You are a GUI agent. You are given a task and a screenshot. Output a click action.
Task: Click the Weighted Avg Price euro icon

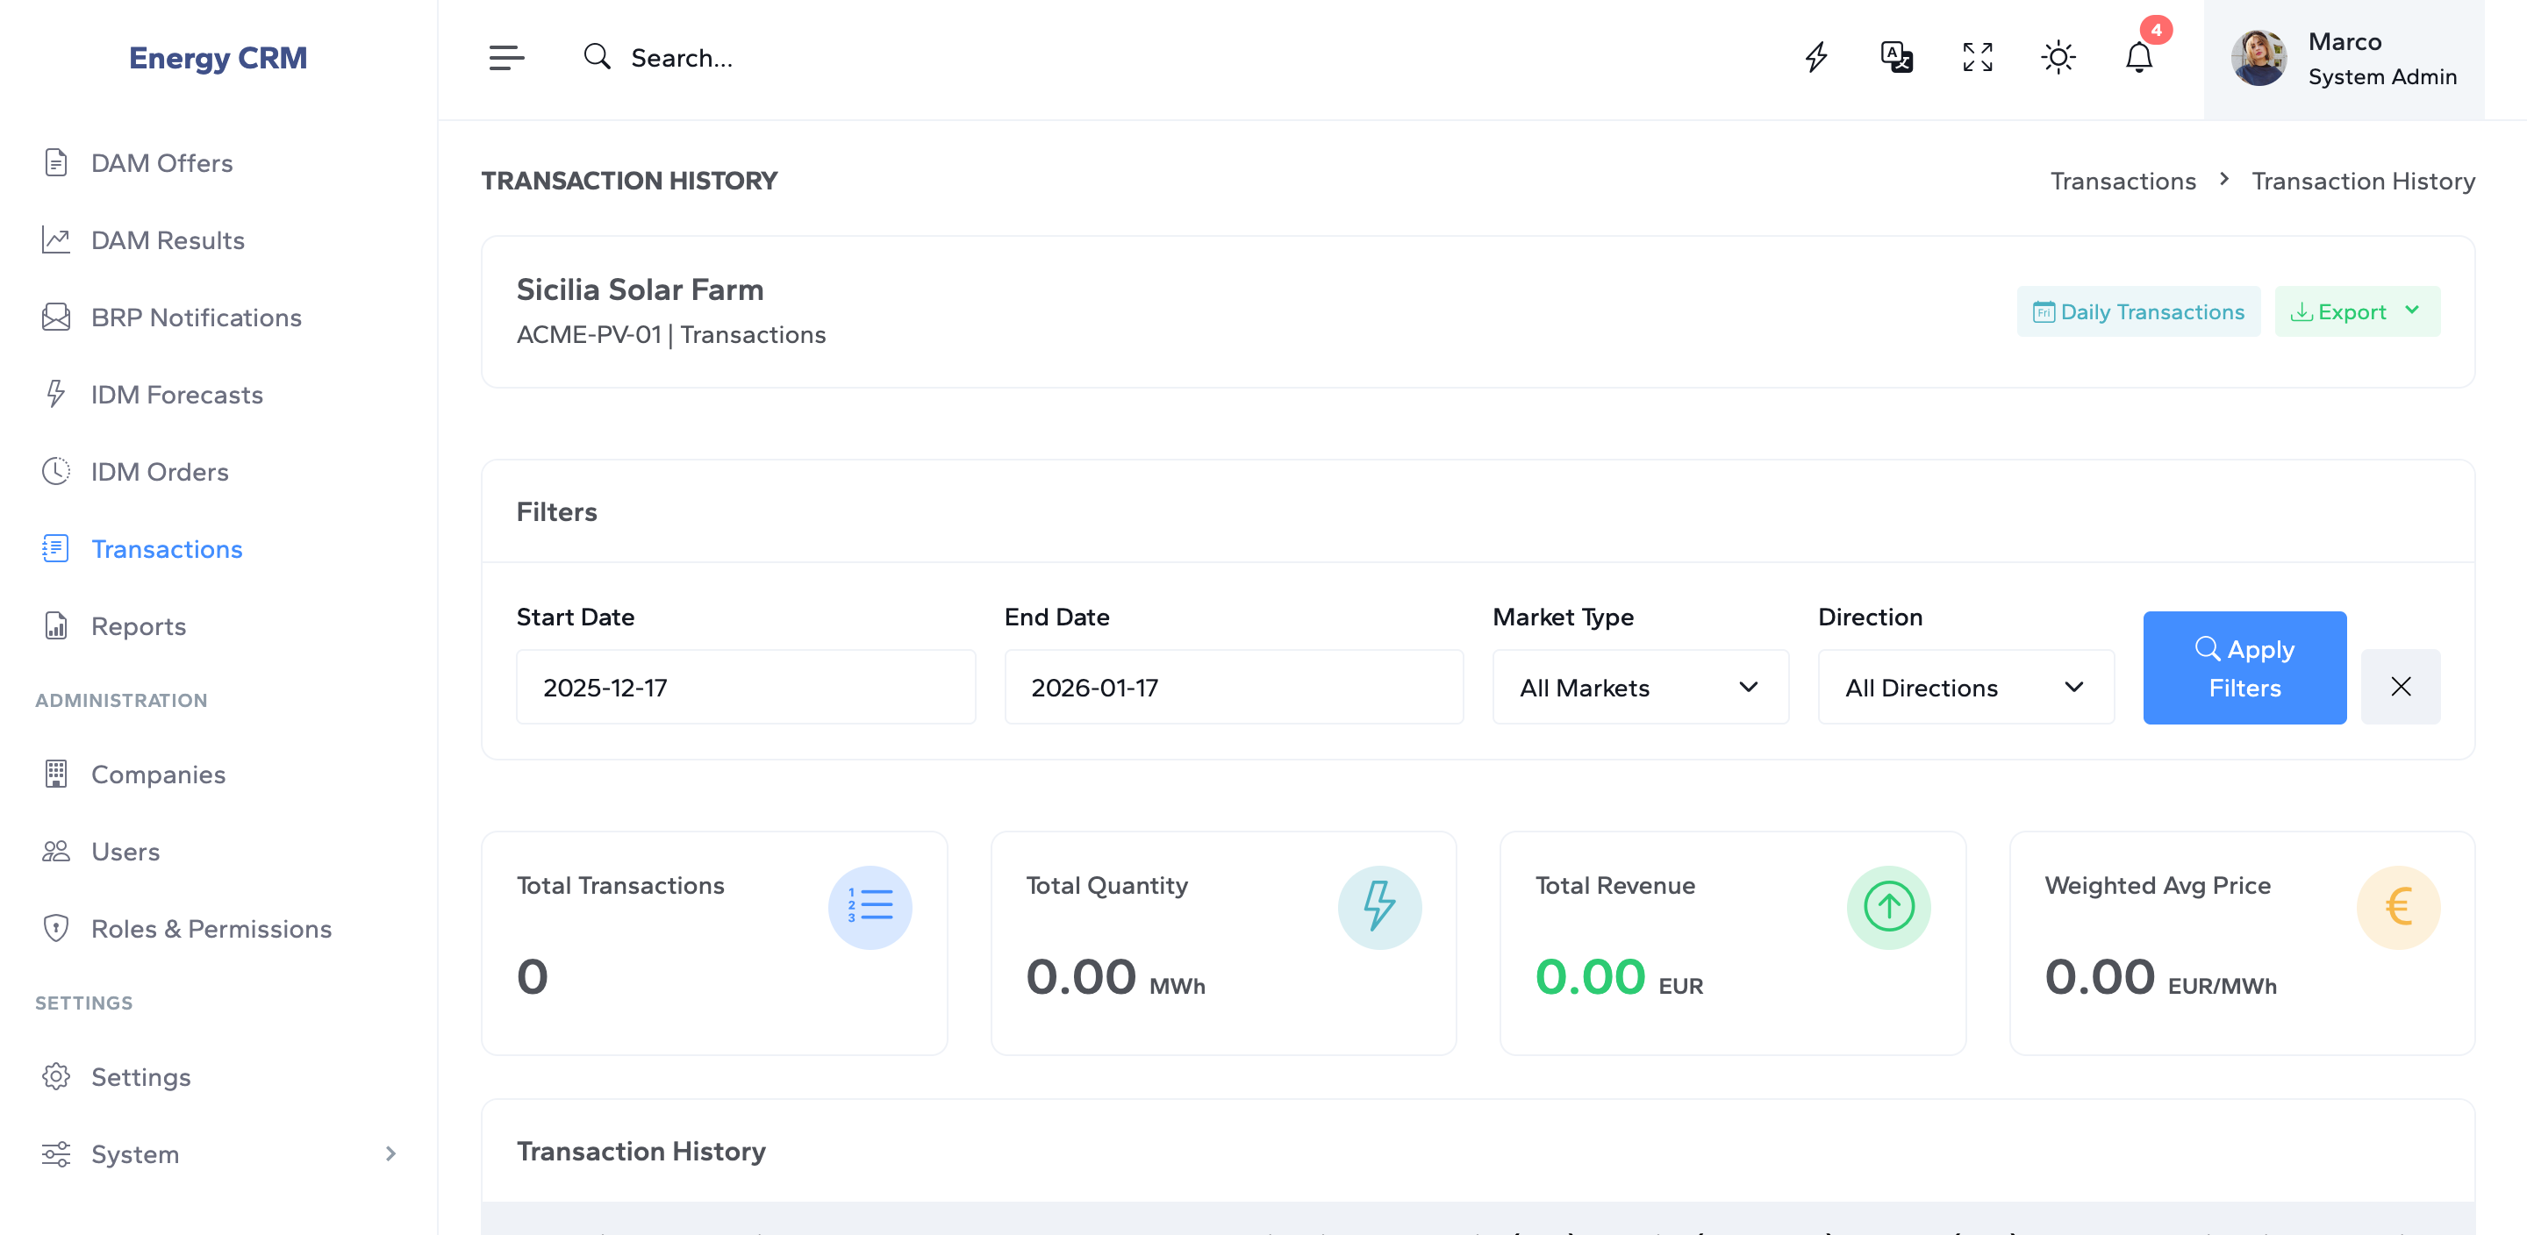click(2397, 906)
